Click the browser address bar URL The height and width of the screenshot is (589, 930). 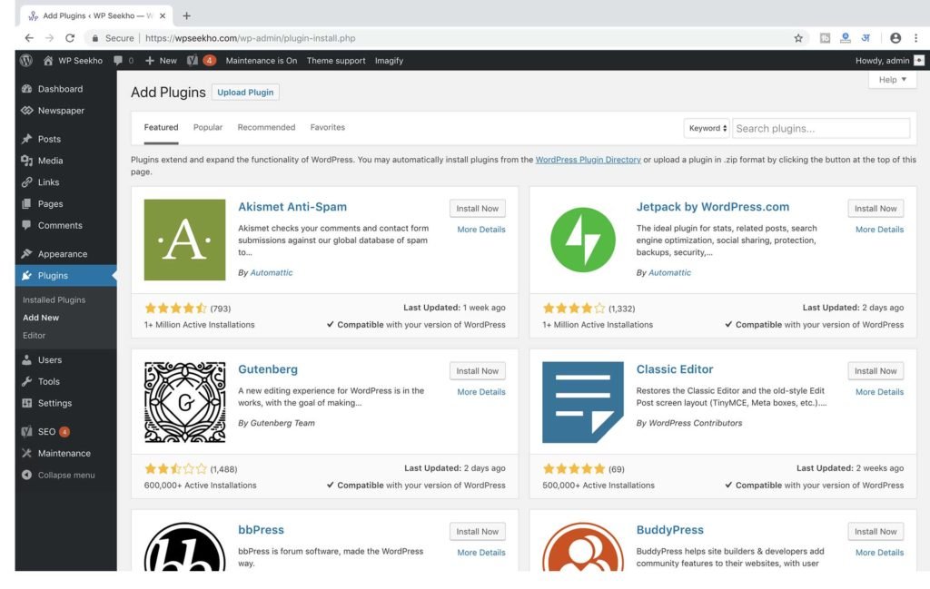click(x=250, y=38)
